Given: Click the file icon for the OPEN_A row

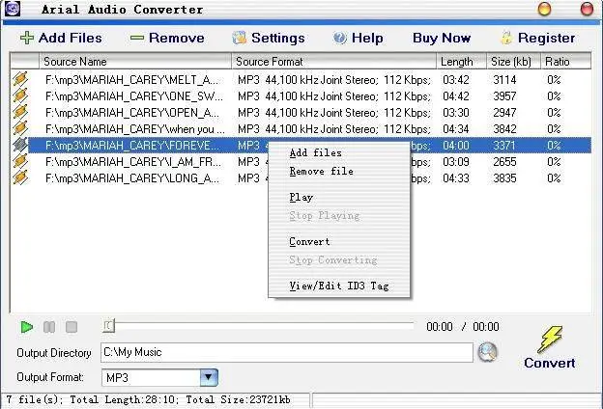Looking at the screenshot, I should 20,112.
